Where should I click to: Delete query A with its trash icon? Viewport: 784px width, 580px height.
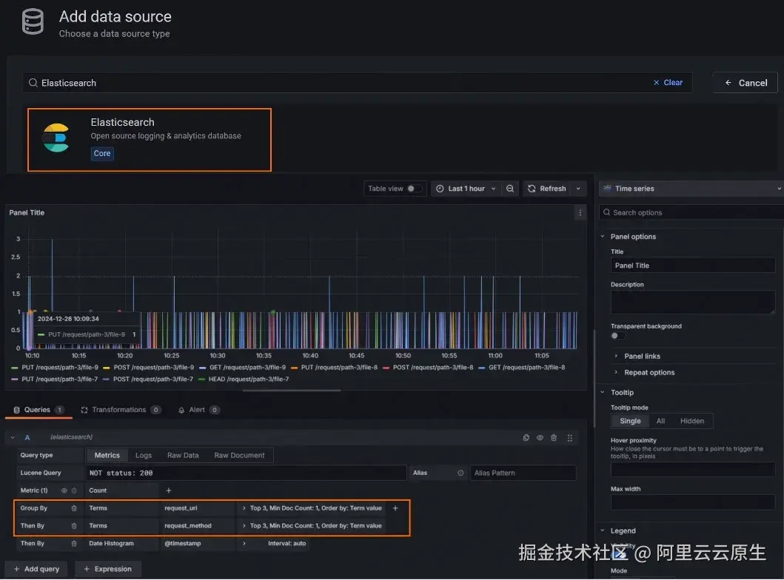pyautogui.click(x=554, y=438)
